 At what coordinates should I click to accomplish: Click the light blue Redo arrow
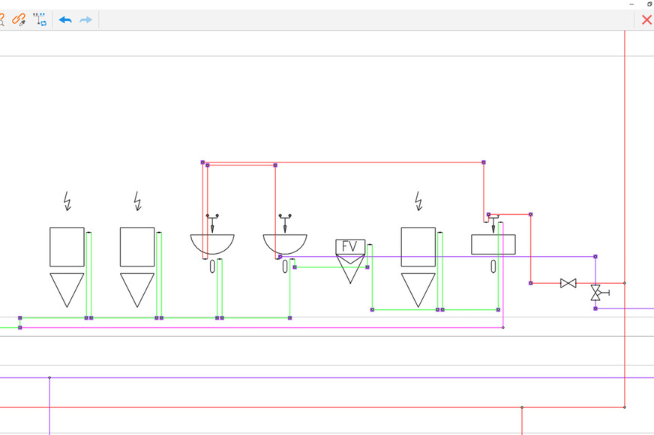(x=86, y=19)
